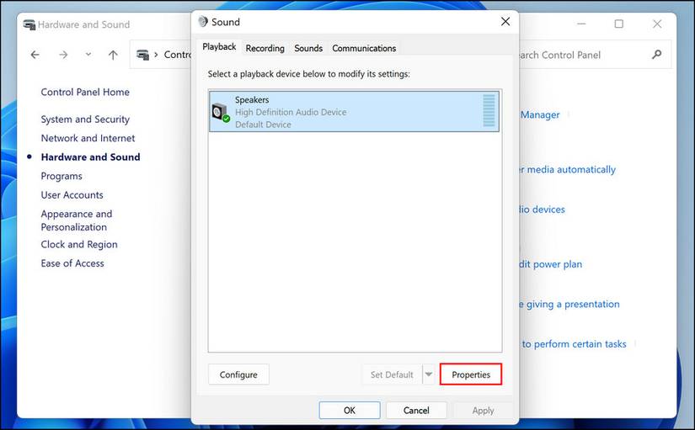Open Programs category
695x430 pixels.
[61, 176]
